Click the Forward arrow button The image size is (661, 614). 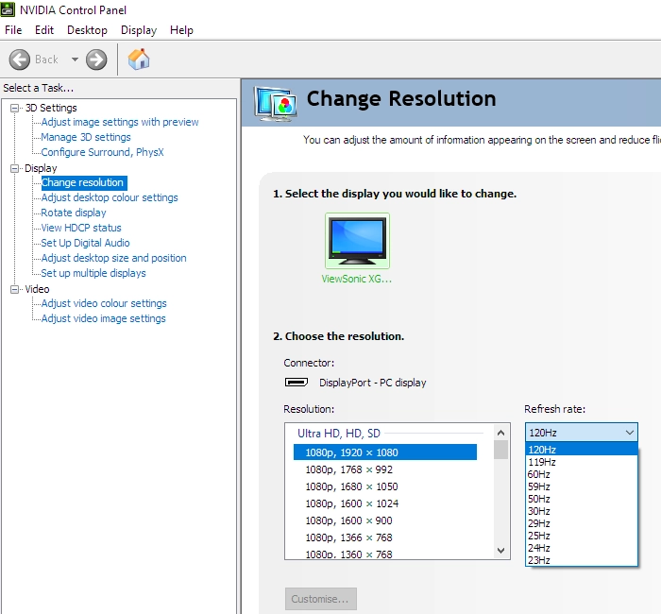click(x=96, y=60)
